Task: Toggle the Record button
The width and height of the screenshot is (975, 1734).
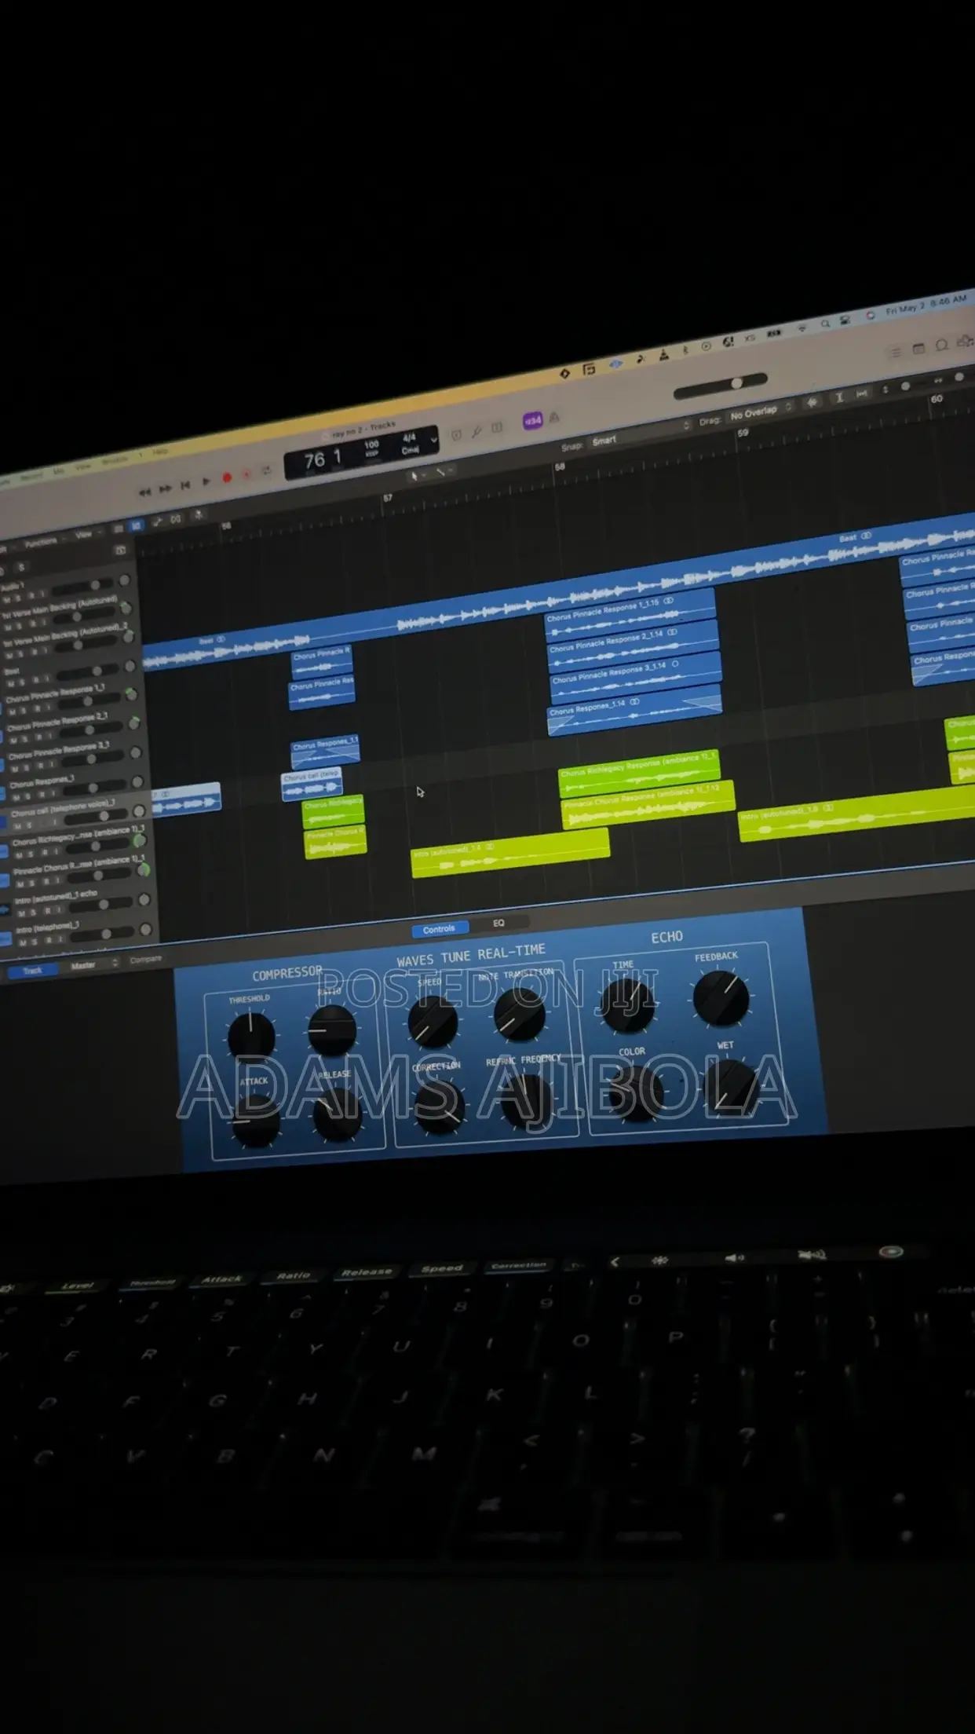Action: pos(227,478)
